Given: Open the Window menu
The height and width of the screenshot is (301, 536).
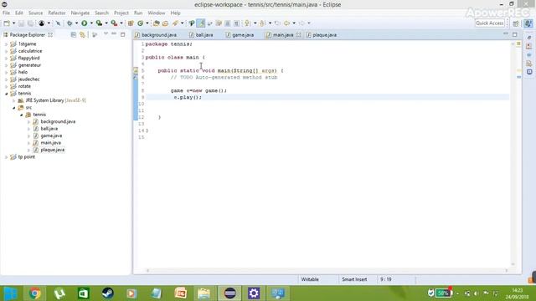Looking at the screenshot, I should click(x=157, y=13).
